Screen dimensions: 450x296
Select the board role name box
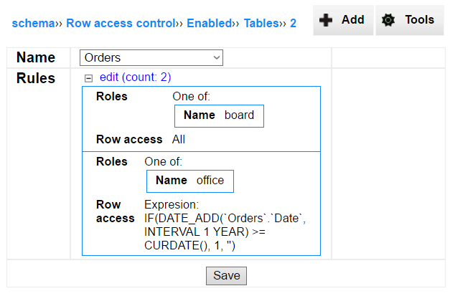coord(219,116)
